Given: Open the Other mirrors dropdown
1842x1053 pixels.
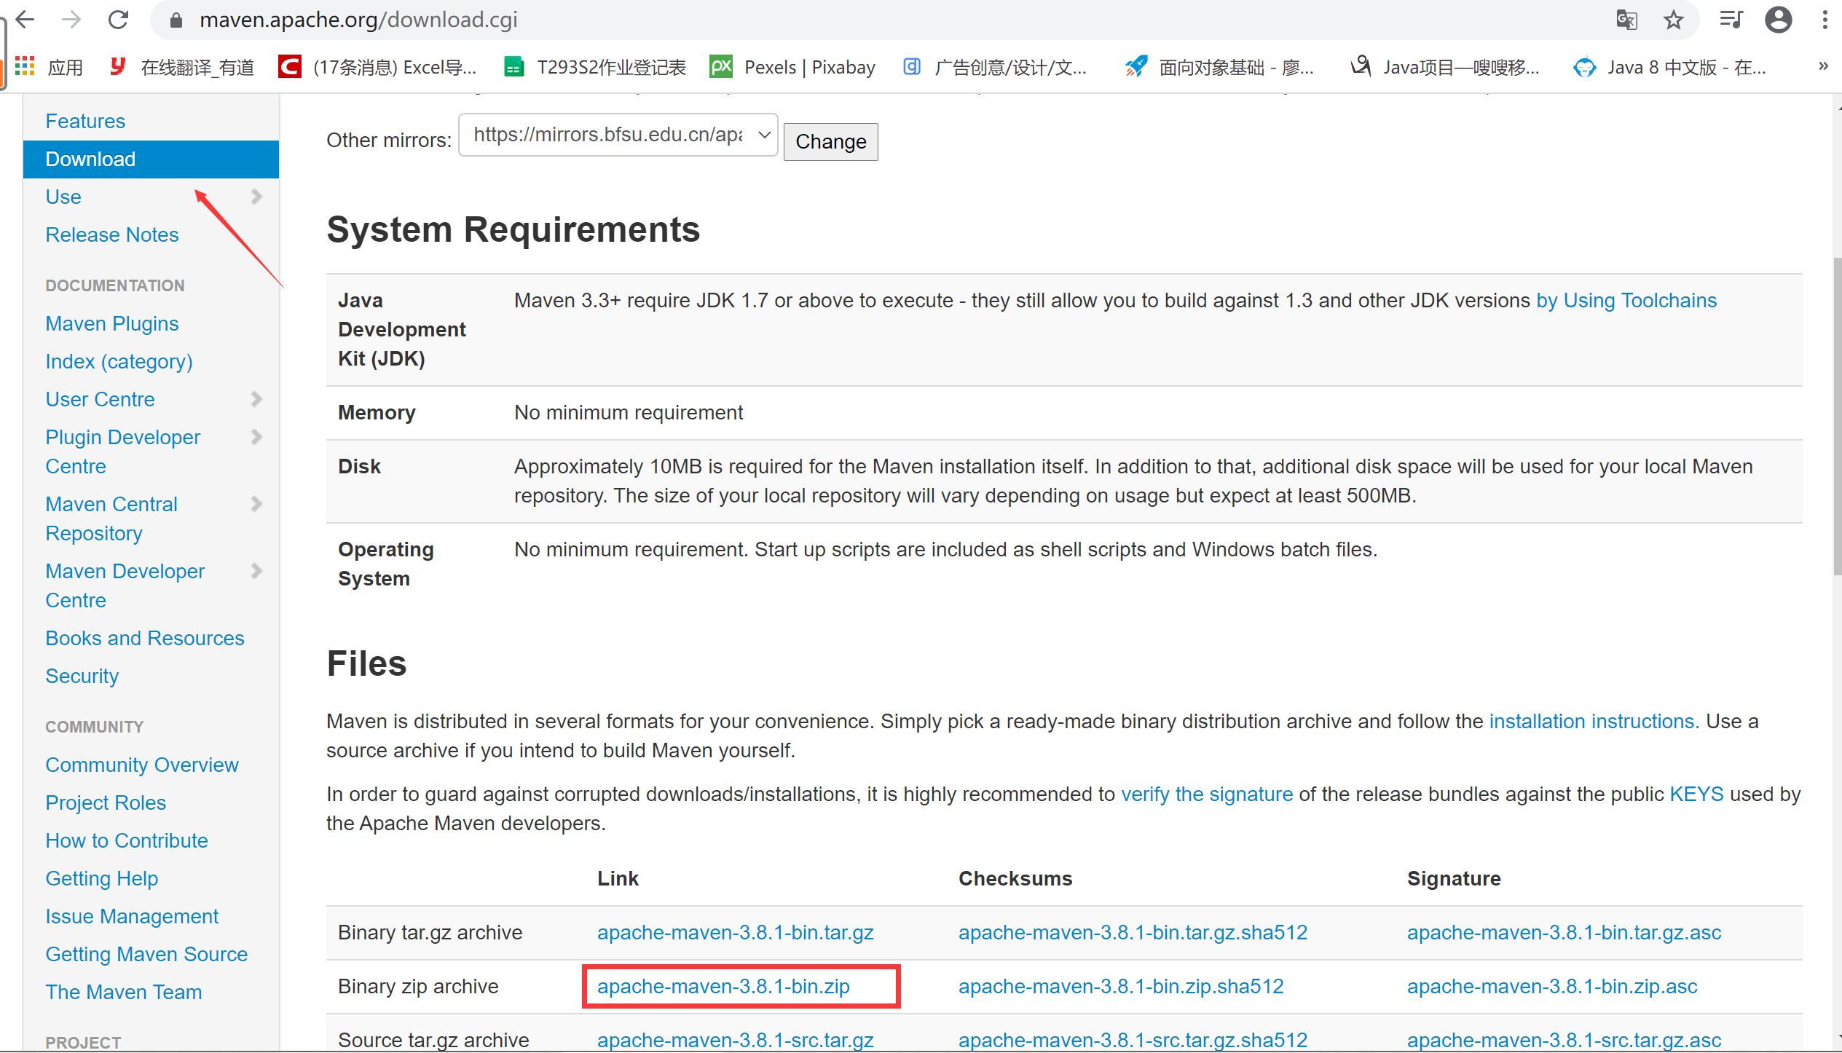Looking at the screenshot, I should click(x=618, y=135).
